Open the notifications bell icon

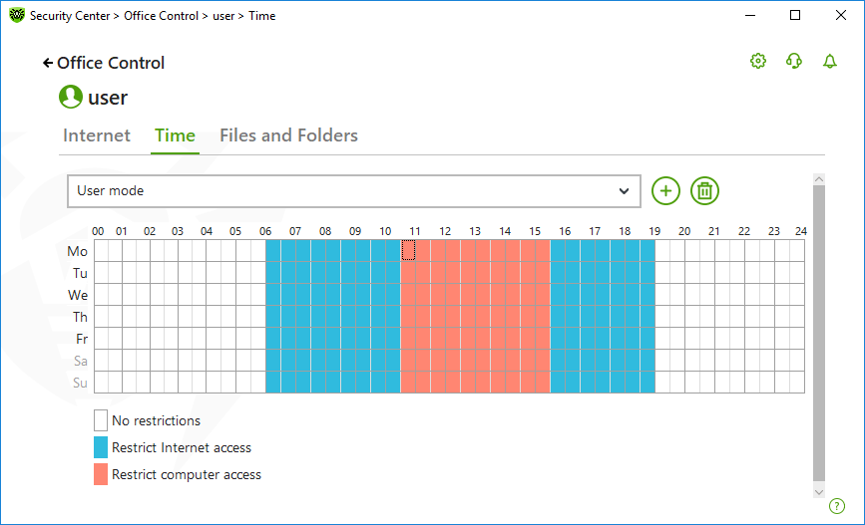[x=830, y=61]
